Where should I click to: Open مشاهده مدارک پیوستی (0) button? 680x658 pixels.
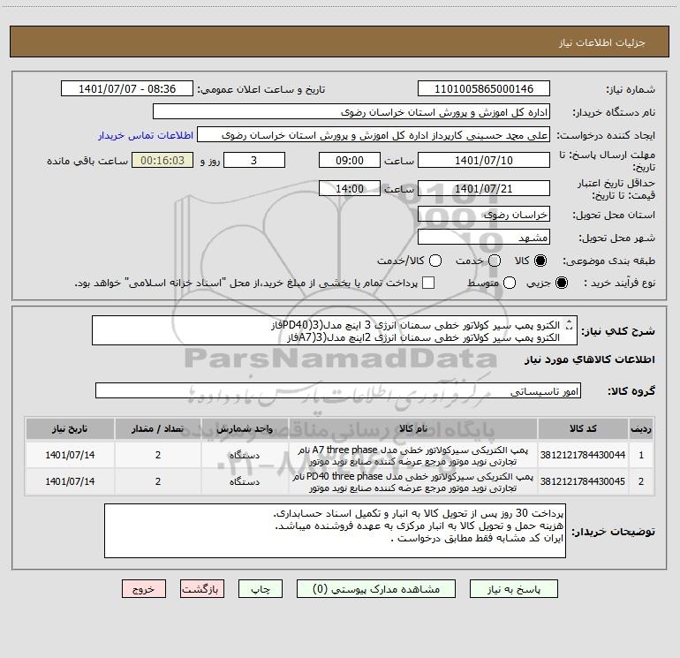376,589
